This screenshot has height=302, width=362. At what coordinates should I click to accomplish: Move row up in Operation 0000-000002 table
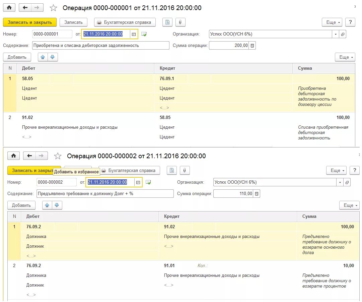tap(47, 205)
